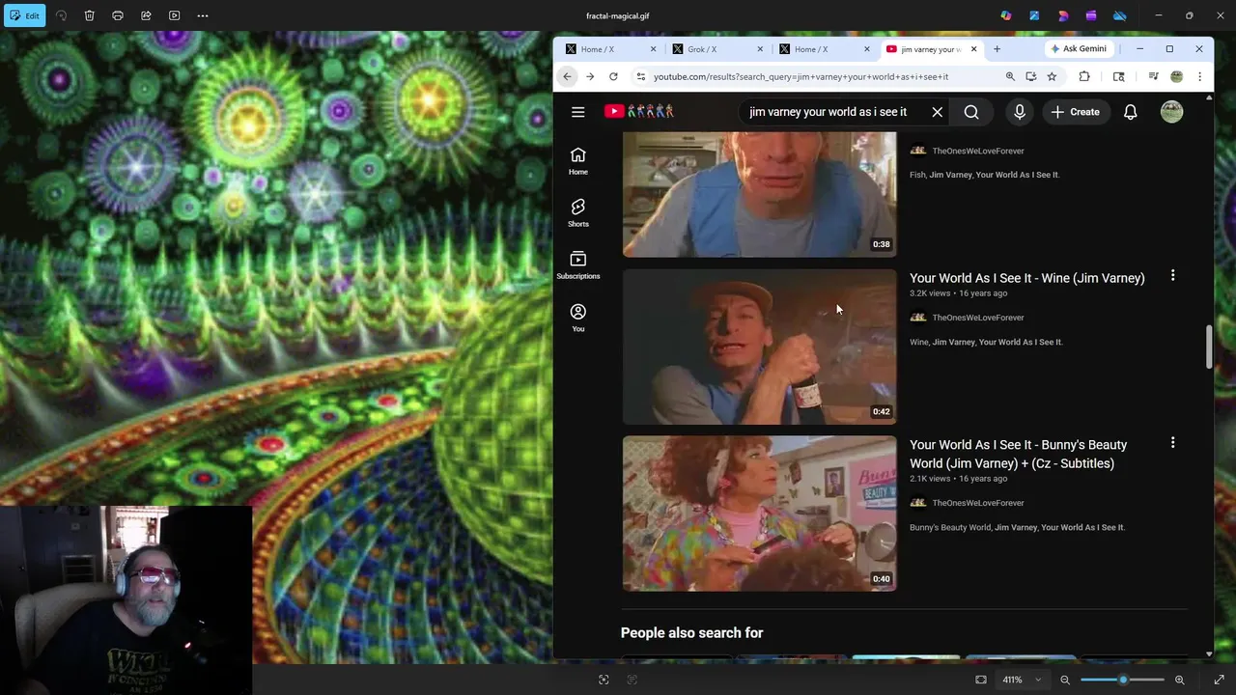Open Subscriptions in YouTube sidebar
This screenshot has width=1236, height=695.
pos(577,264)
